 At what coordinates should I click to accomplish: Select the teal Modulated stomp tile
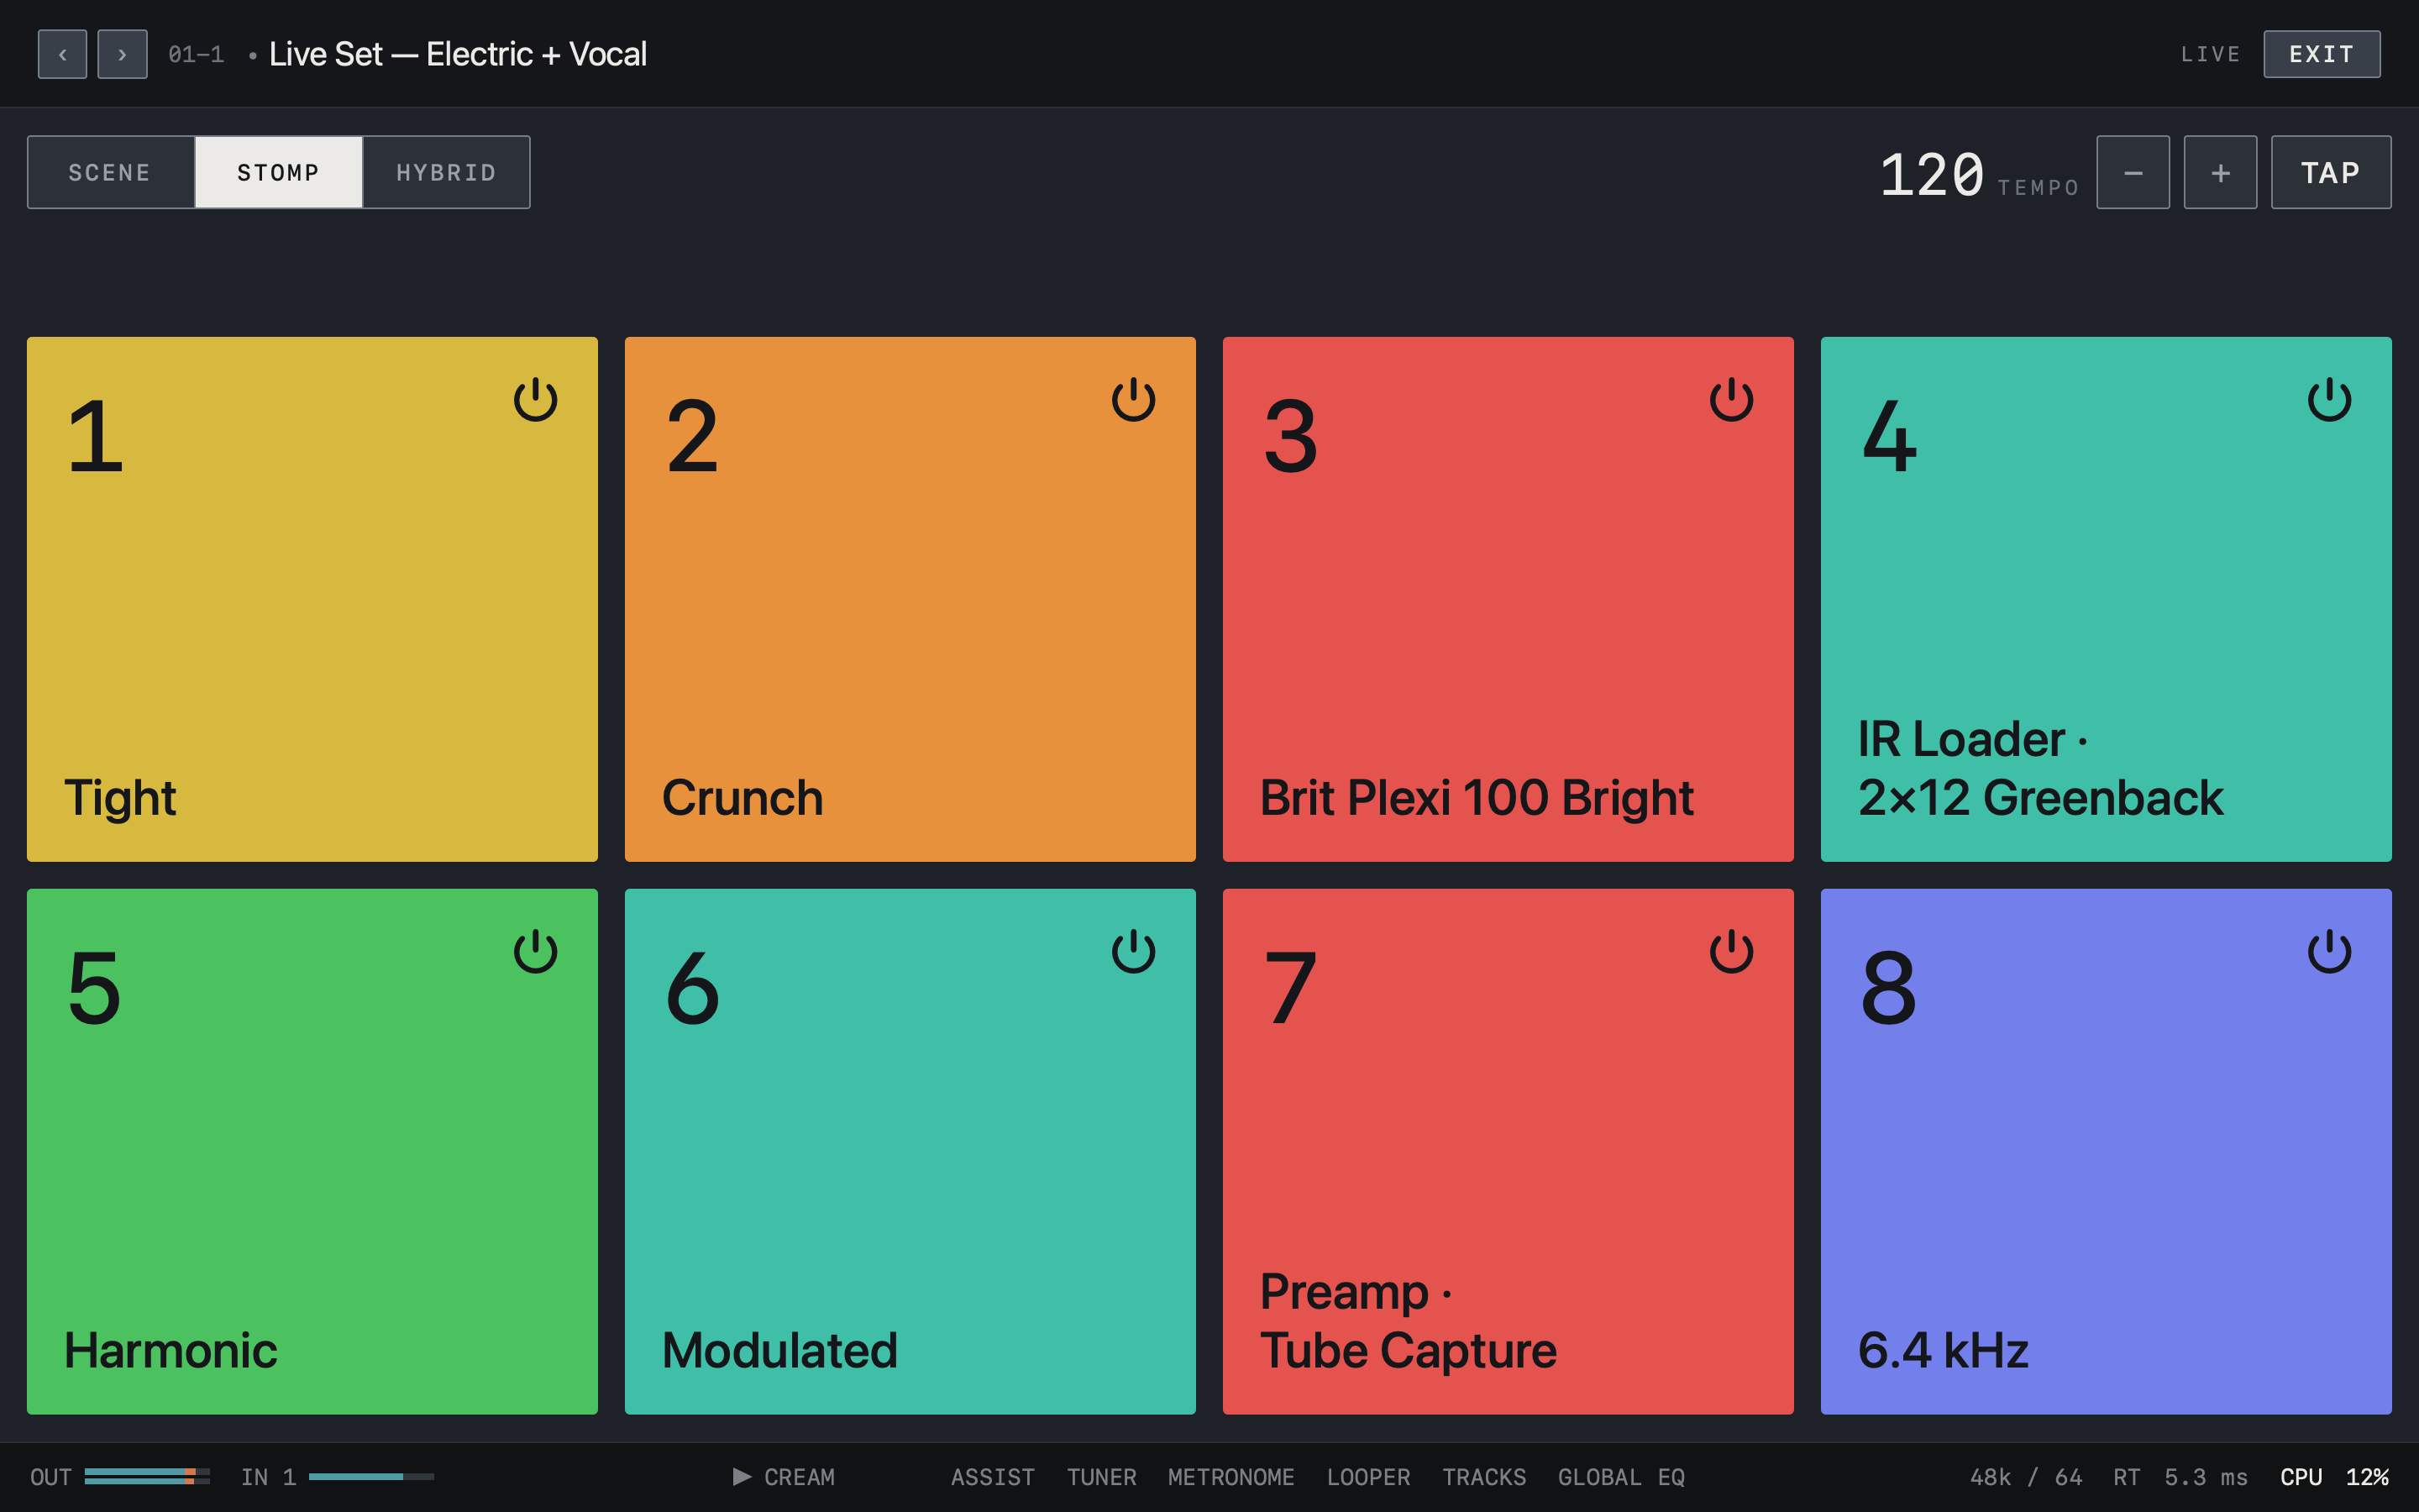tap(910, 1151)
